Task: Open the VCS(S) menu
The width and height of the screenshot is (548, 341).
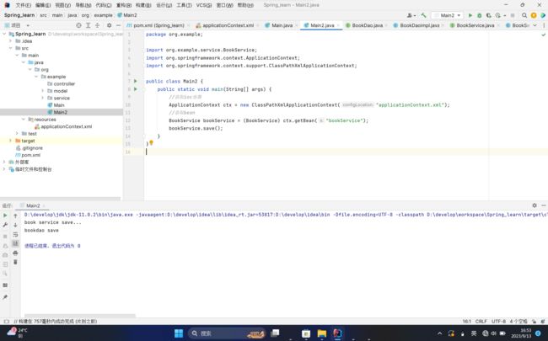Action: coord(204,5)
